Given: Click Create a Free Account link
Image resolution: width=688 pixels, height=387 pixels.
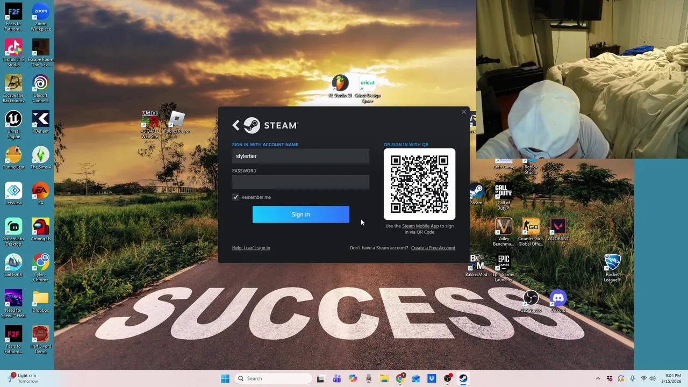Looking at the screenshot, I should point(433,248).
